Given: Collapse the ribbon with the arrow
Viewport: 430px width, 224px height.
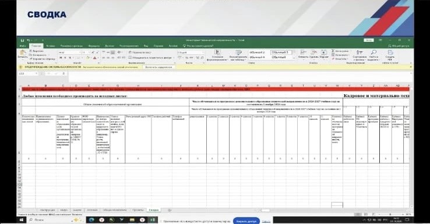Looking at the screenshot, I should click(411, 63).
